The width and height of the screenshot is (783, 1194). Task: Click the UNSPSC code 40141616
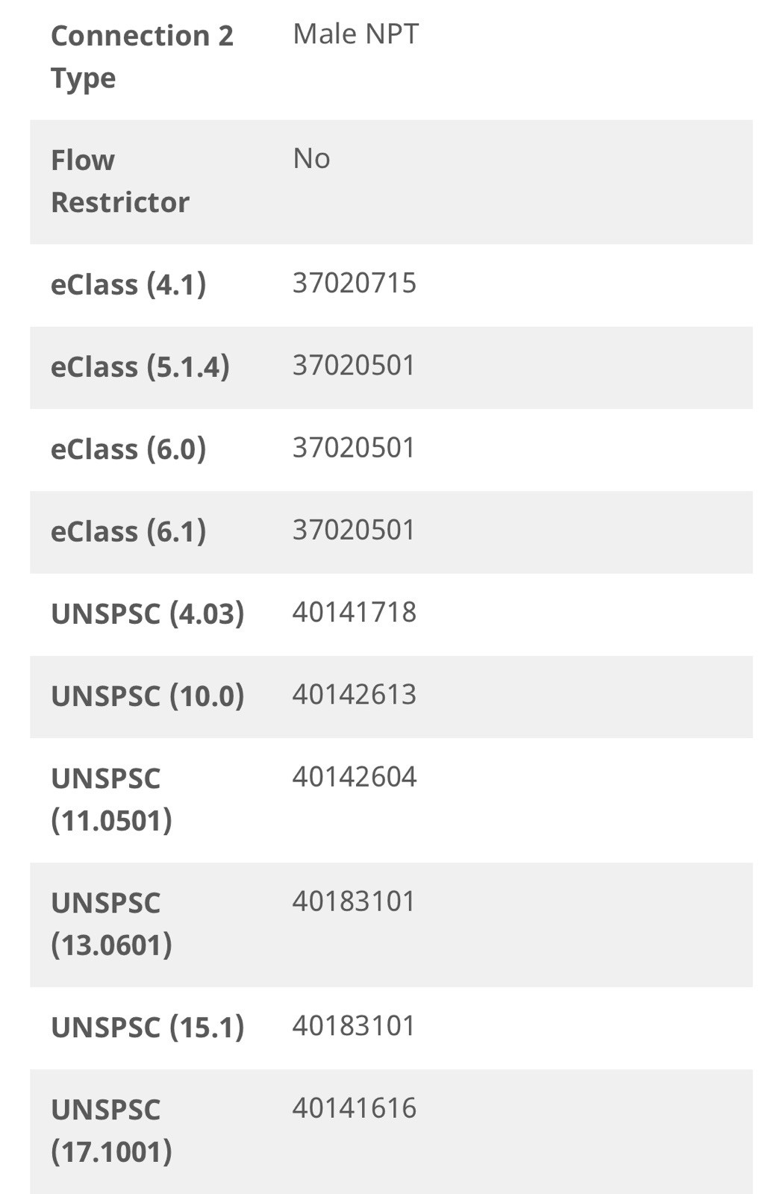(354, 1108)
